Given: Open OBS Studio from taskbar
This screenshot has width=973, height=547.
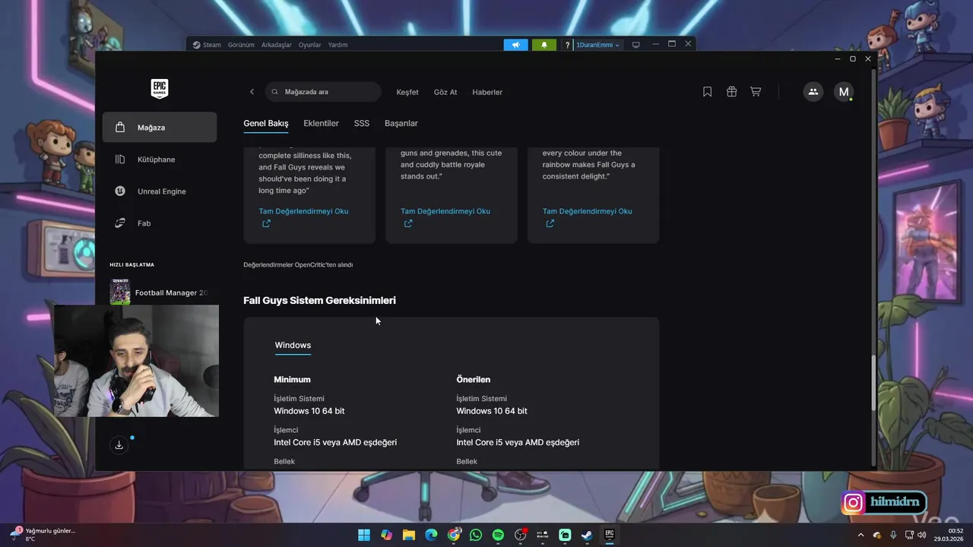Looking at the screenshot, I should tap(521, 535).
